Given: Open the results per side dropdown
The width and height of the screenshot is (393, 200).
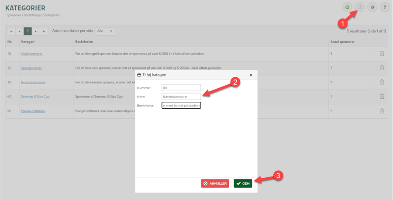Looking at the screenshot, I should coord(106,31).
